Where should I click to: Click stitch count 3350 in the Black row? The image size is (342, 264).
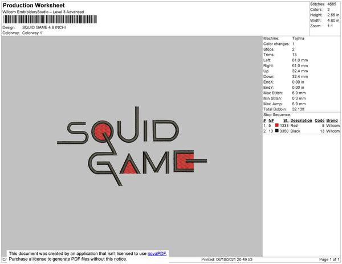(284, 131)
